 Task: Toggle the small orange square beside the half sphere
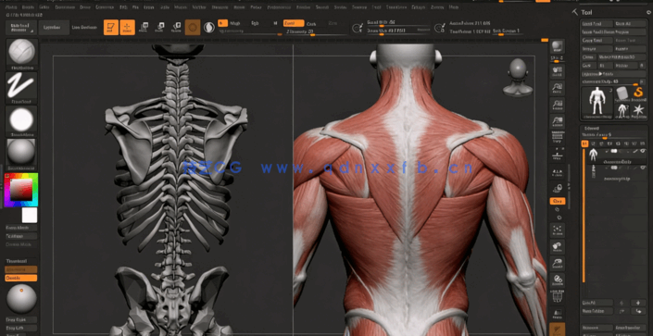point(223,23)
